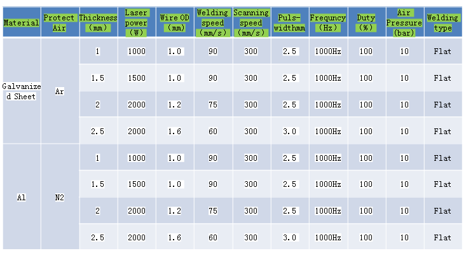This screenshot has width=473, height=260.
Task: Click the Frequency (Hz) column header
Action: pyautogui.click(x=327, y=22)
